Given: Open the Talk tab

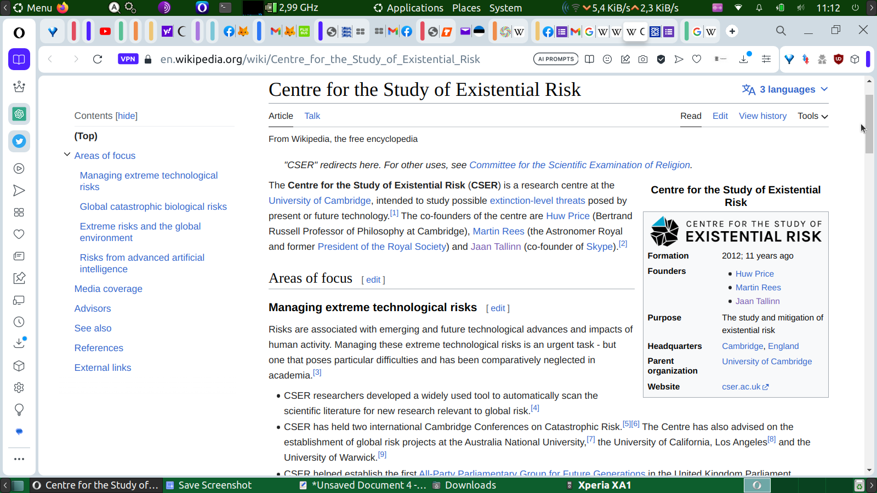Looking at the screenshot, I should tap(312, 116).
